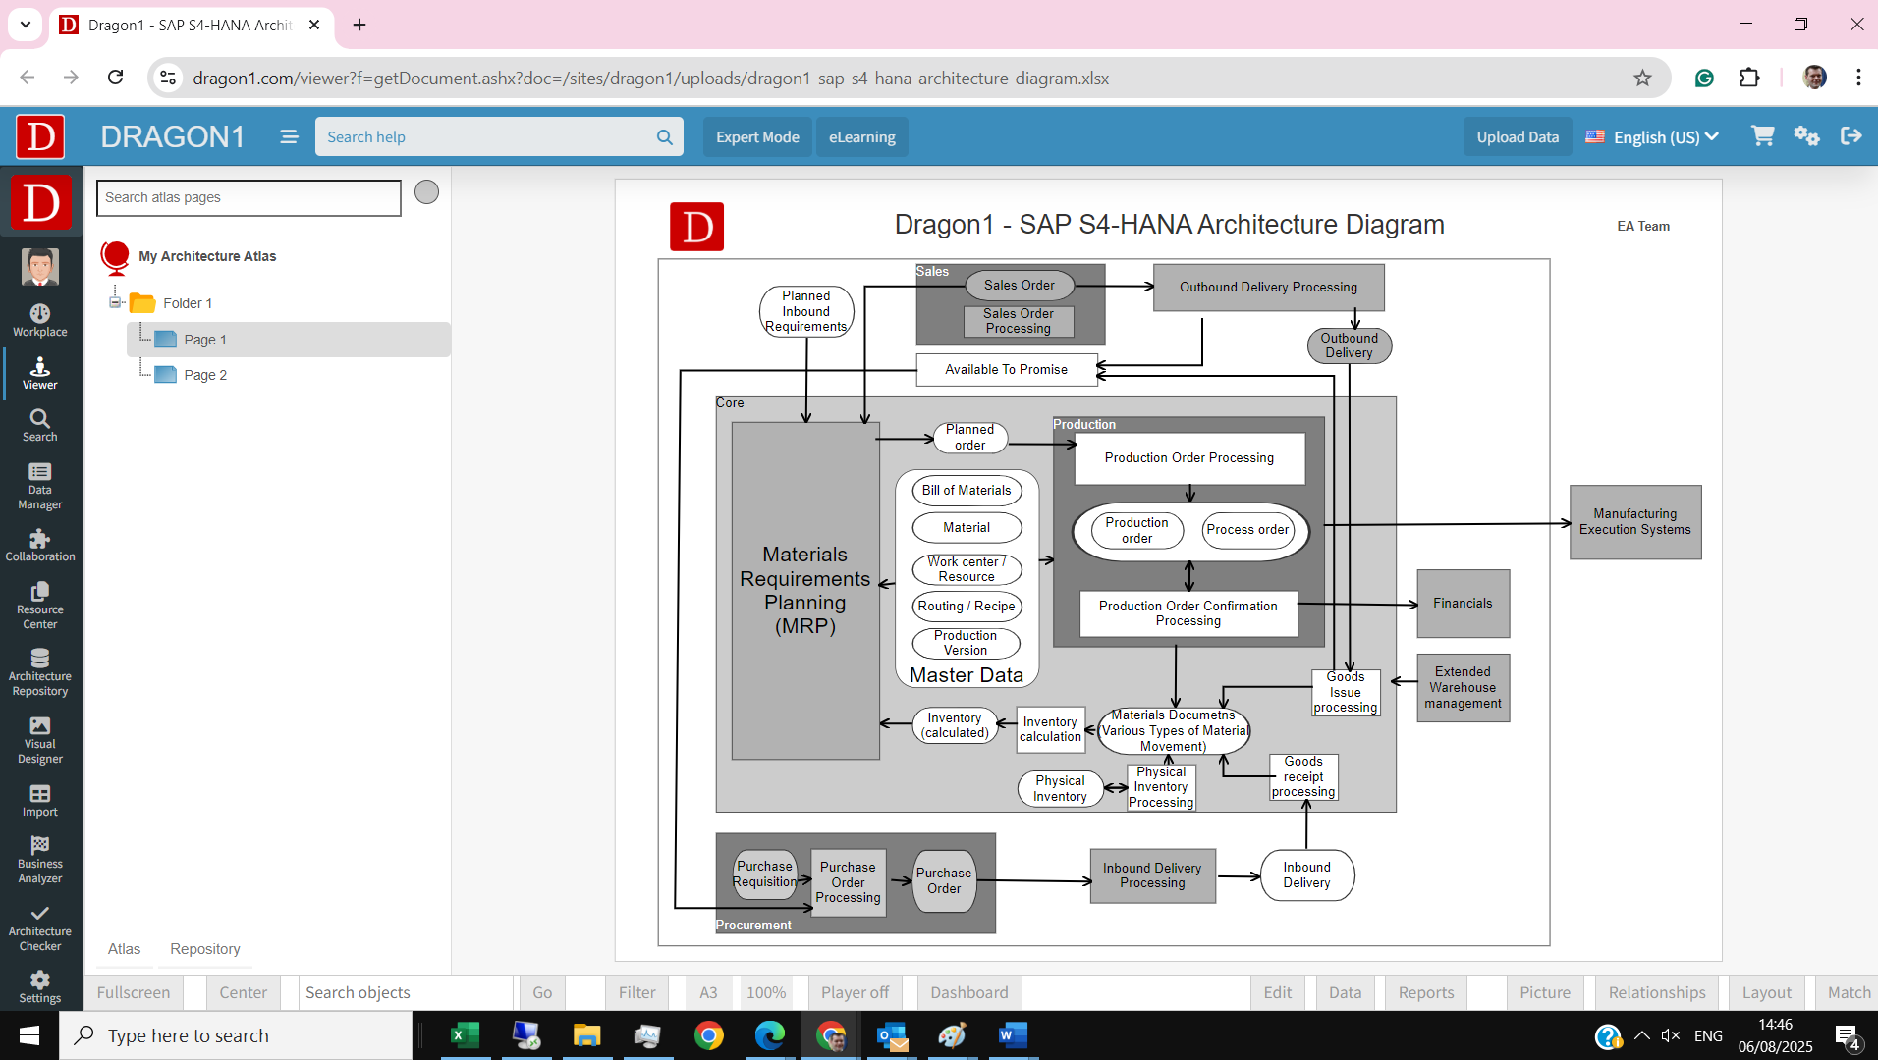Image resolution: width=1878 pixels, height=1060 pixels.
Task: Open the English (US) language dropdown
Action: [1651, 136]
